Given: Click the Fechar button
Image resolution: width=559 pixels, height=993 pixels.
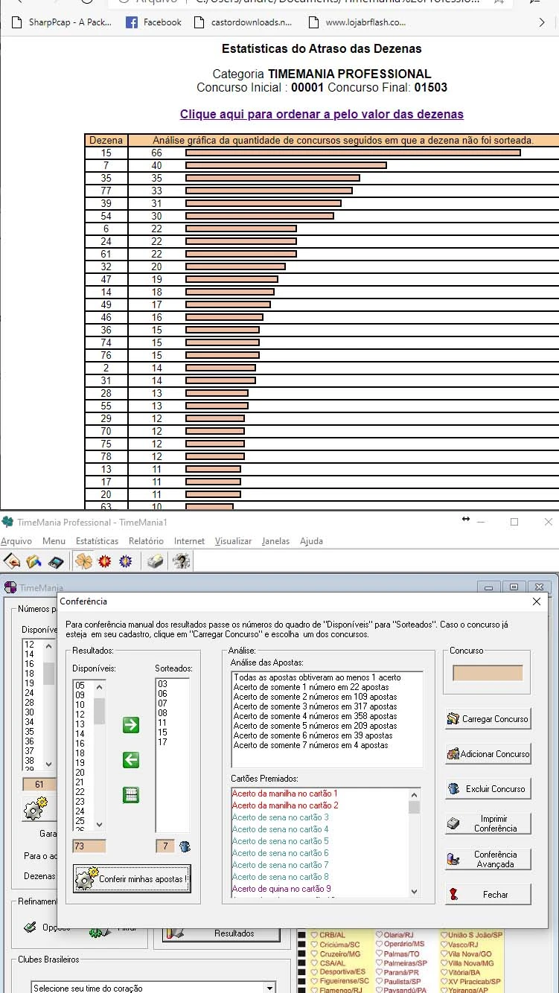Looking at the screenshot, I should (488, 895).
